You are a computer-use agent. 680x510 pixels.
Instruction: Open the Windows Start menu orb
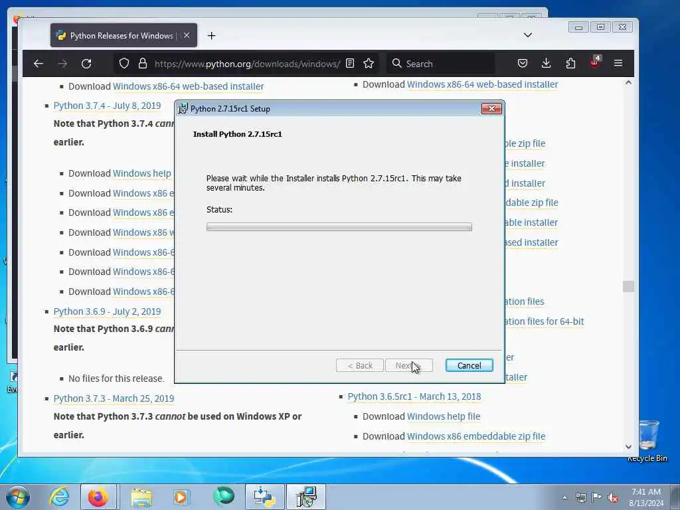pos(18,497)
